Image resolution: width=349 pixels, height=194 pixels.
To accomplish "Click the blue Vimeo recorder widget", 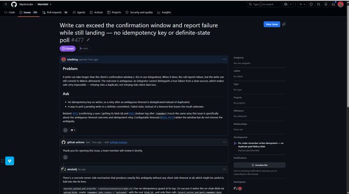I will click(x=10, y=161).
